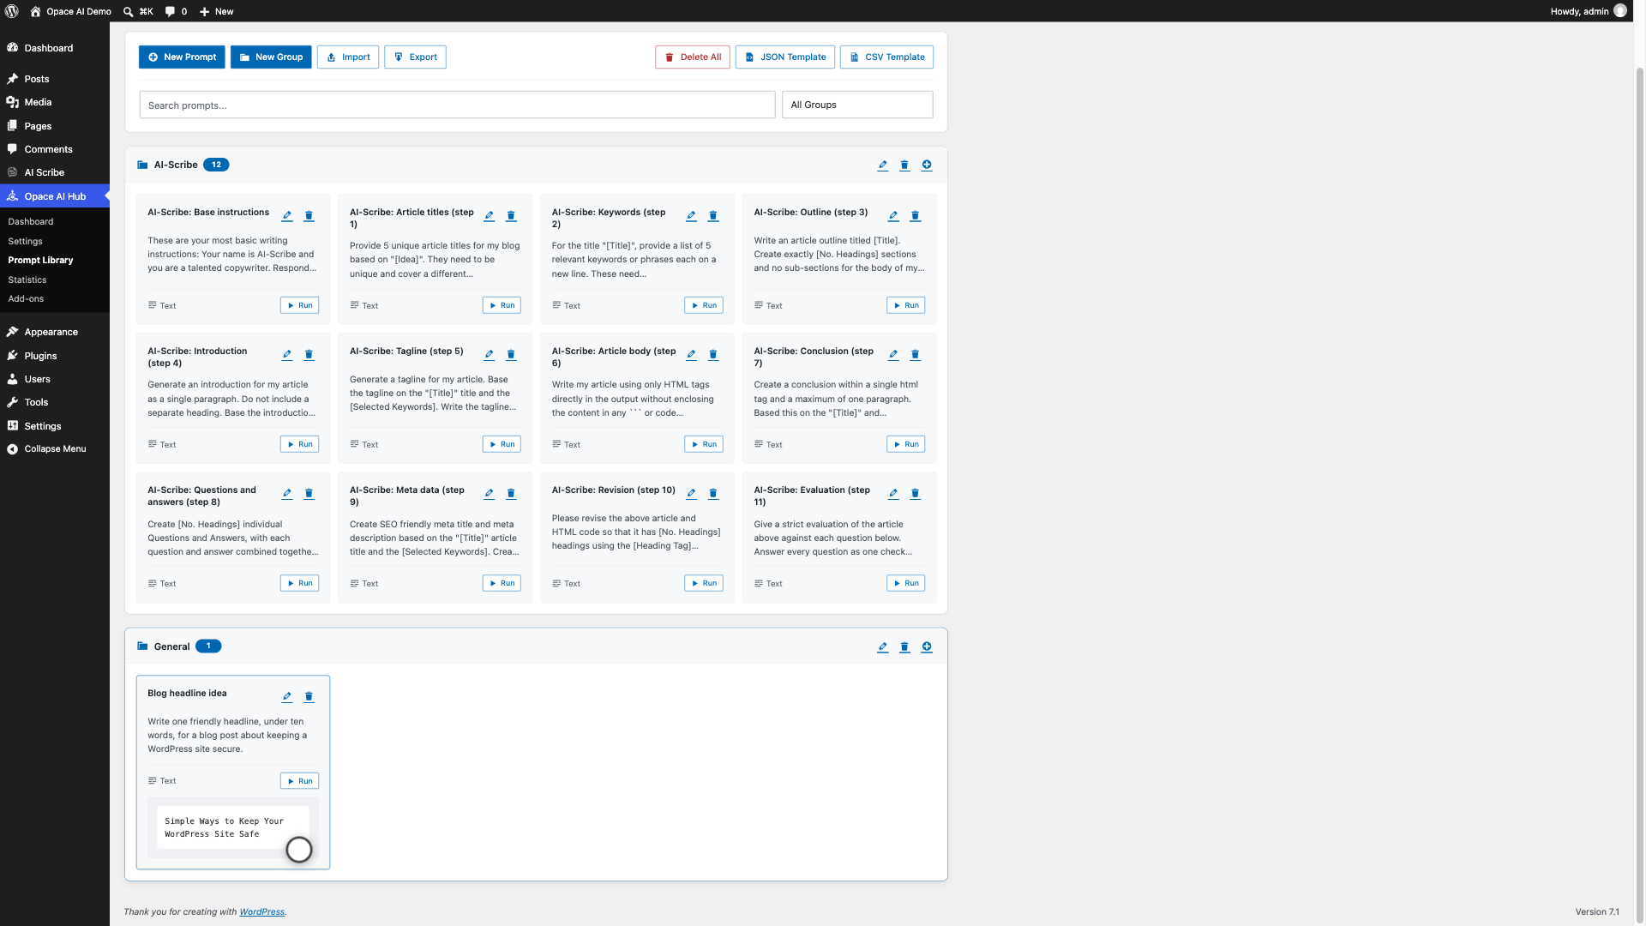Focus the Search prompts field
The image size is (1646, 926).
pos(458,105)
